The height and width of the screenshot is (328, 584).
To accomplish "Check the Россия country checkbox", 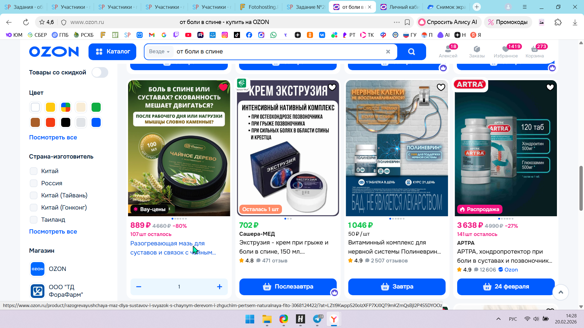I will pyautogui.click(x=34, y=183).
